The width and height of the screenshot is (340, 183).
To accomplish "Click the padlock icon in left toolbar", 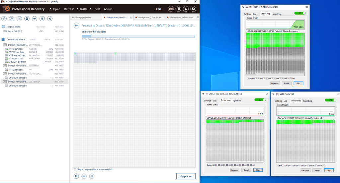I will click(x=27, y=19).
